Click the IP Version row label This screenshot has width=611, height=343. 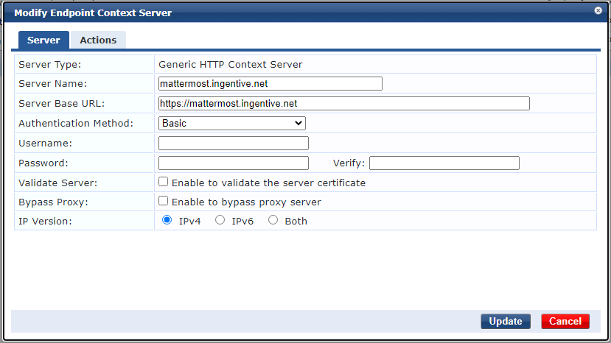pos(45,221)
